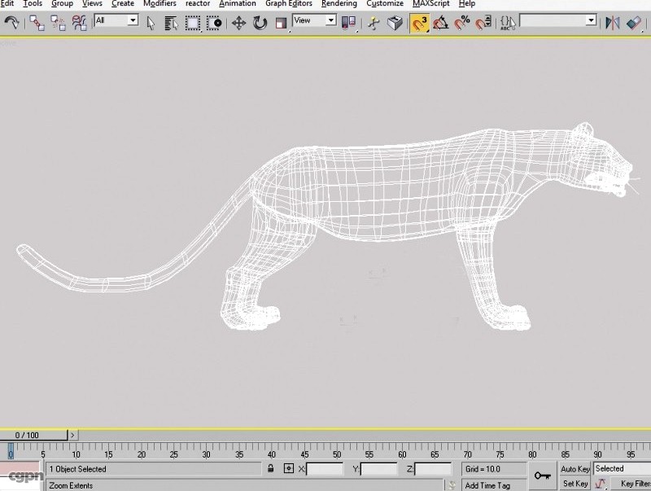The image size is (651, 491).
Task: Select the Select and Link icon
Action: click(35, 23)
